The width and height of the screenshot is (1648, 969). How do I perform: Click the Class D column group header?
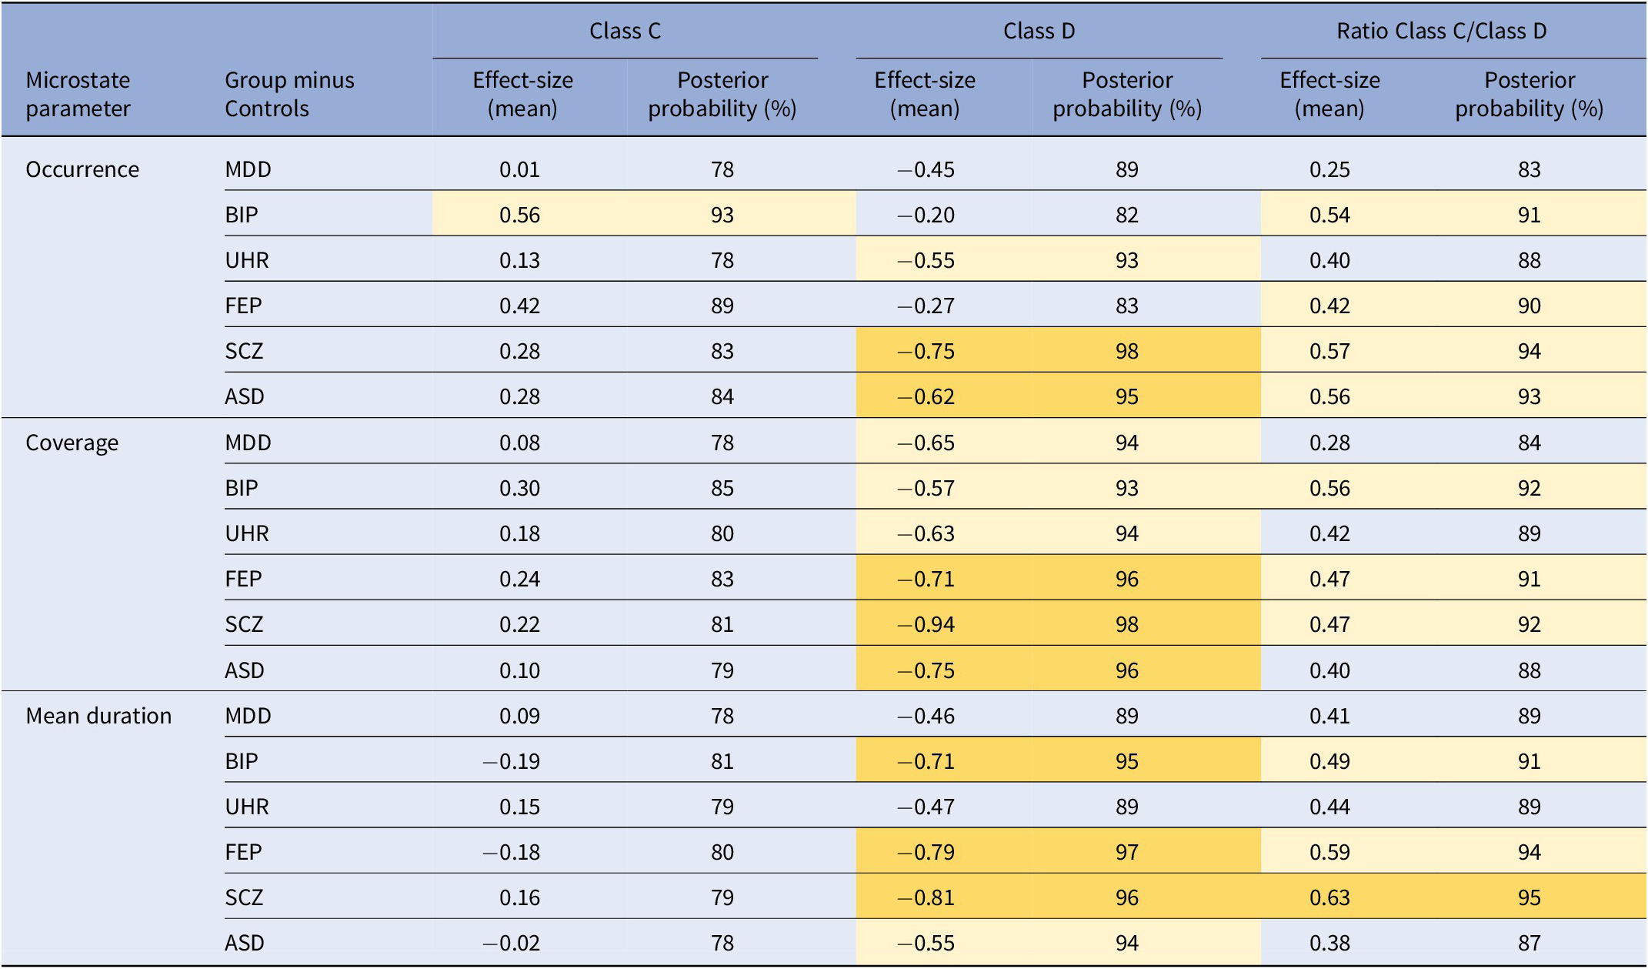[x=1039, y=31]
